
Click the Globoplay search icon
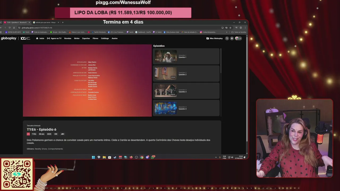(227, 38)
